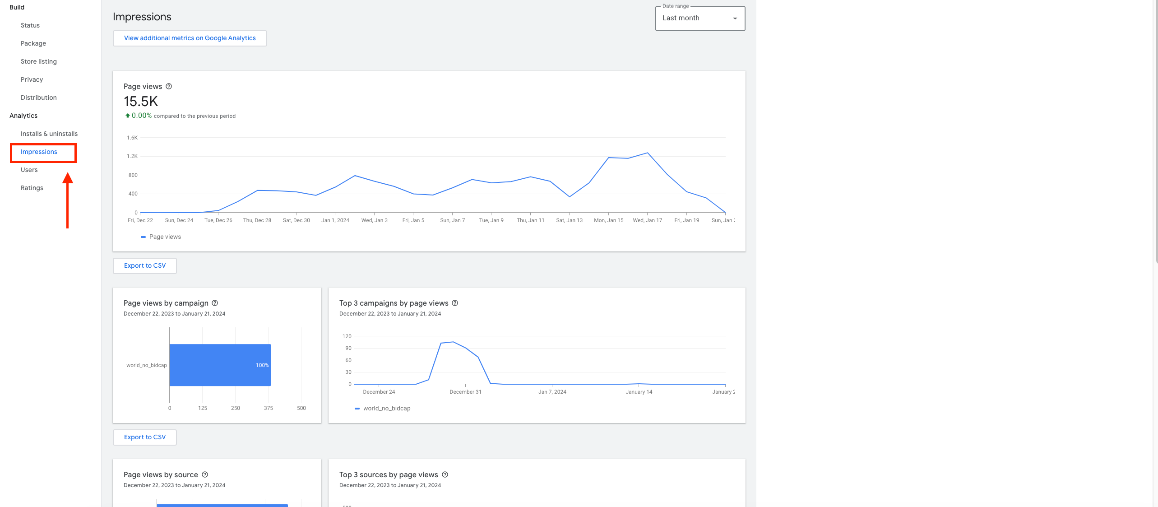1158x507 pixels.
Task: Open the Ratings page in sidebar
Action: pos(32,188)
